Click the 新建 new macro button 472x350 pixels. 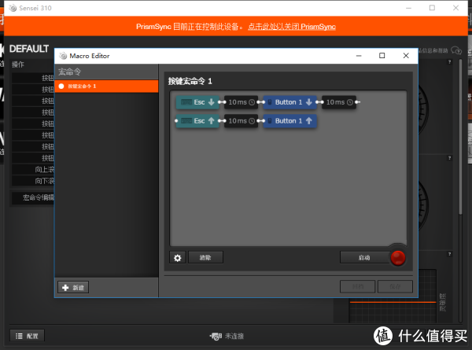(x=73, y=287)
